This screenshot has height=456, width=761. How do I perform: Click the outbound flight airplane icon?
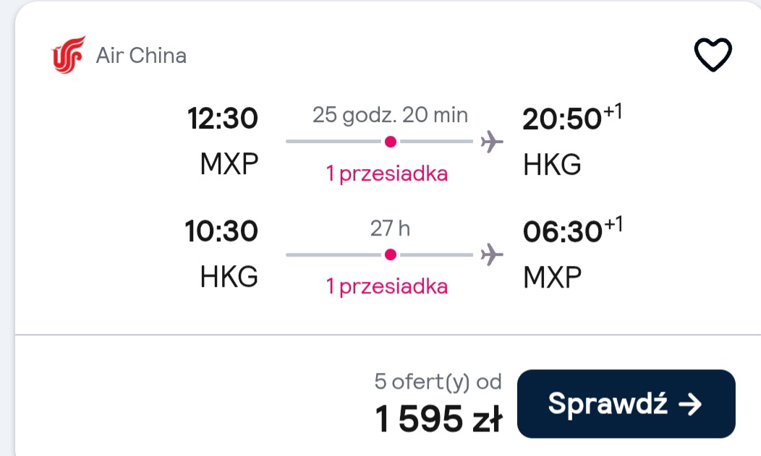(492, 142)
